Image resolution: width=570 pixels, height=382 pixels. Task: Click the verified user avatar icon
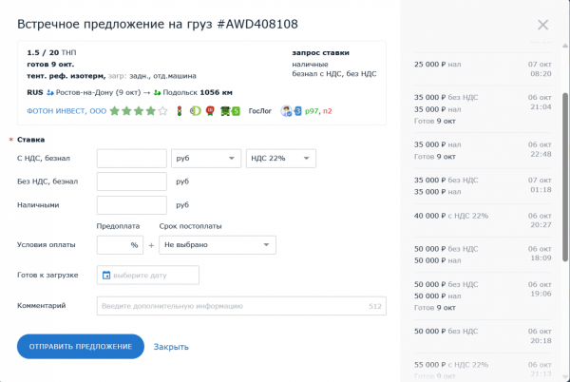point(286,111)
